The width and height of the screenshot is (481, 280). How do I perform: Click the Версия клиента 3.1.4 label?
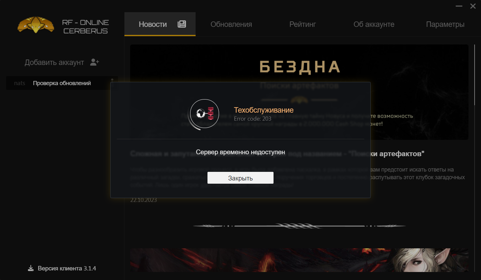point(67,268)
